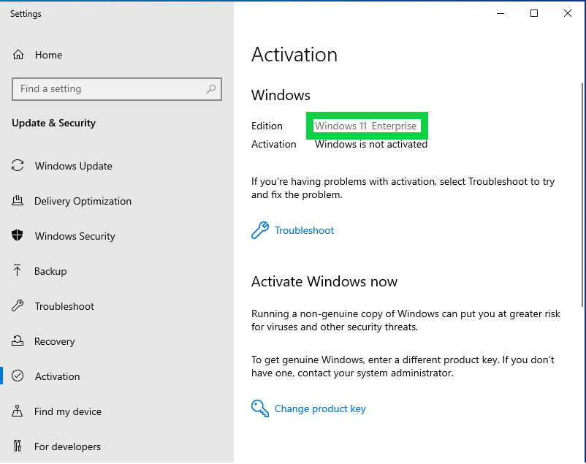Click the search magnifier icon
Viewport: 586px width, 464px height.
pos(211,89)
